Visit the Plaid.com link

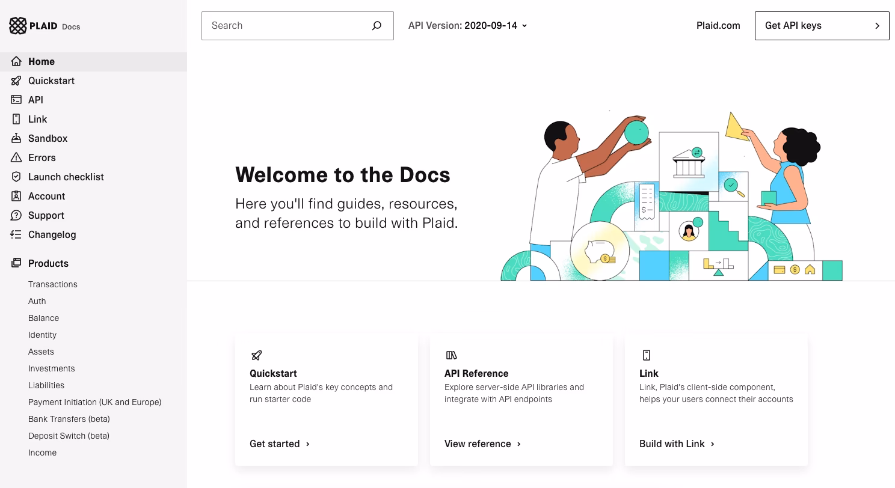tap(718, 26)
